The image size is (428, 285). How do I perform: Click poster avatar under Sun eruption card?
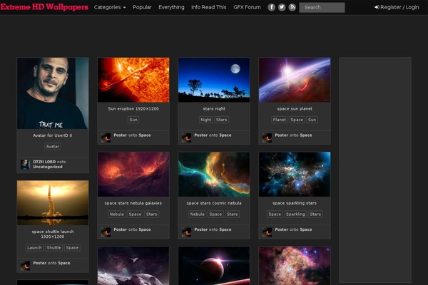coord(106,138)
